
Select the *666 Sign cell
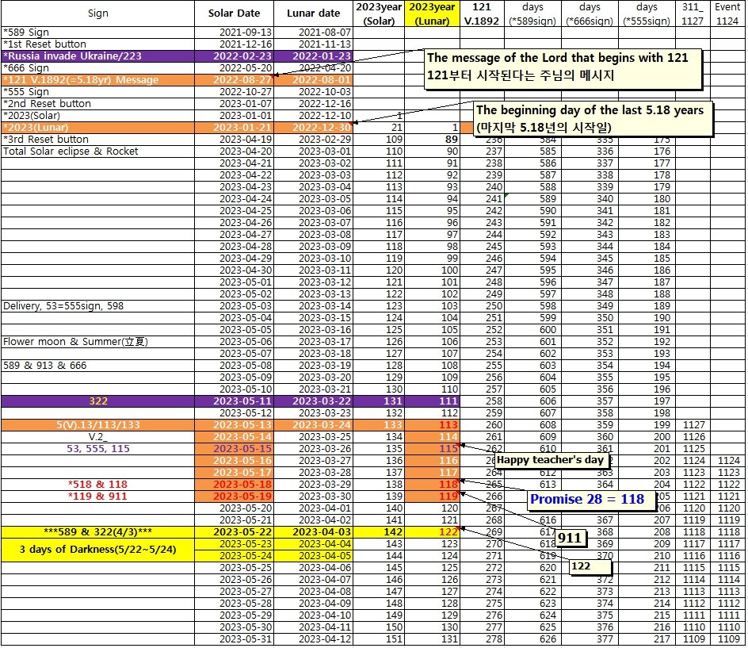(x=97, y=67)
